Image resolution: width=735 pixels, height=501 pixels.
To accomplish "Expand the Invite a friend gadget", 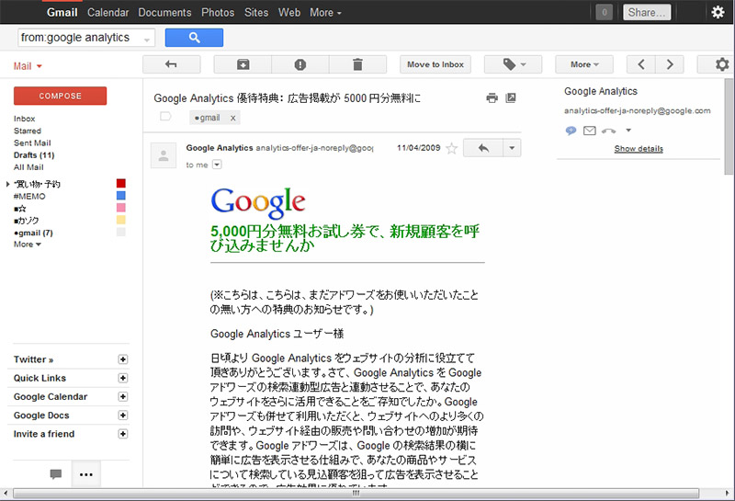I will coord(123,434).
